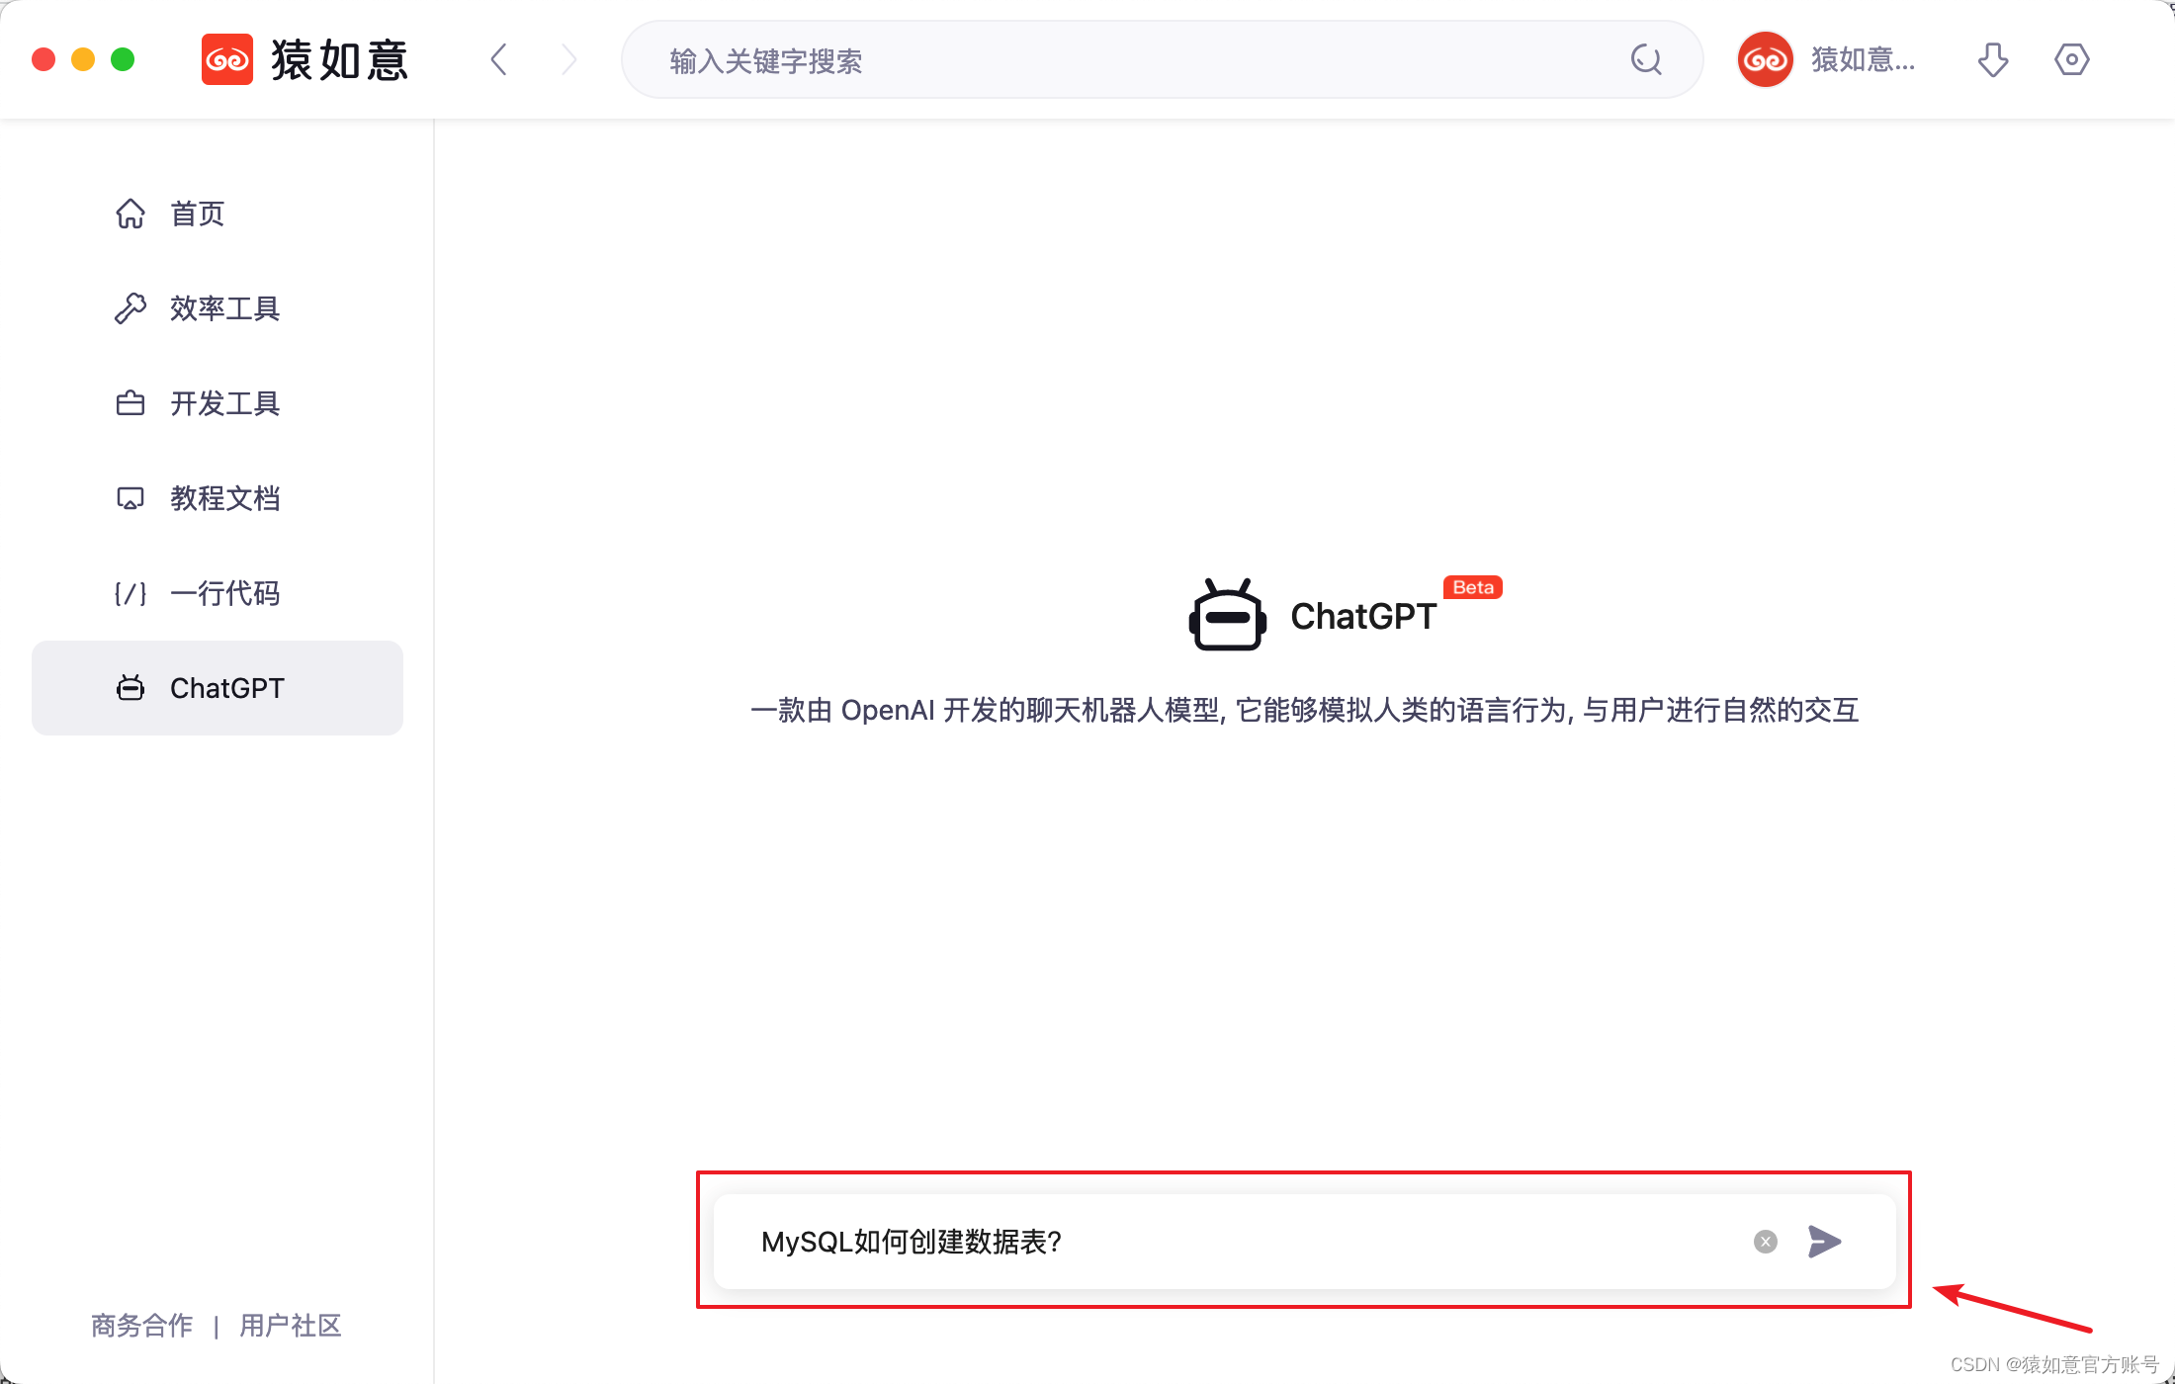Click the red close window button
This screenshot has height=1384, width=2175.
click(x=43, y=59)
